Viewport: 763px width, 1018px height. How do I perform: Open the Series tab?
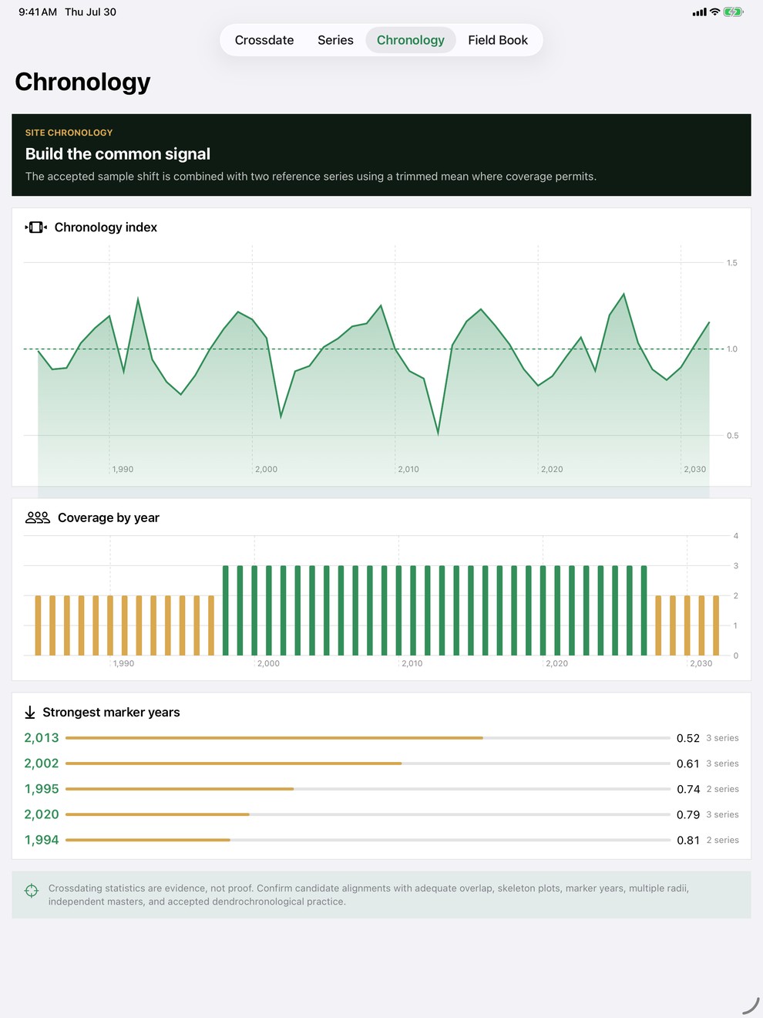click(335, 40)
